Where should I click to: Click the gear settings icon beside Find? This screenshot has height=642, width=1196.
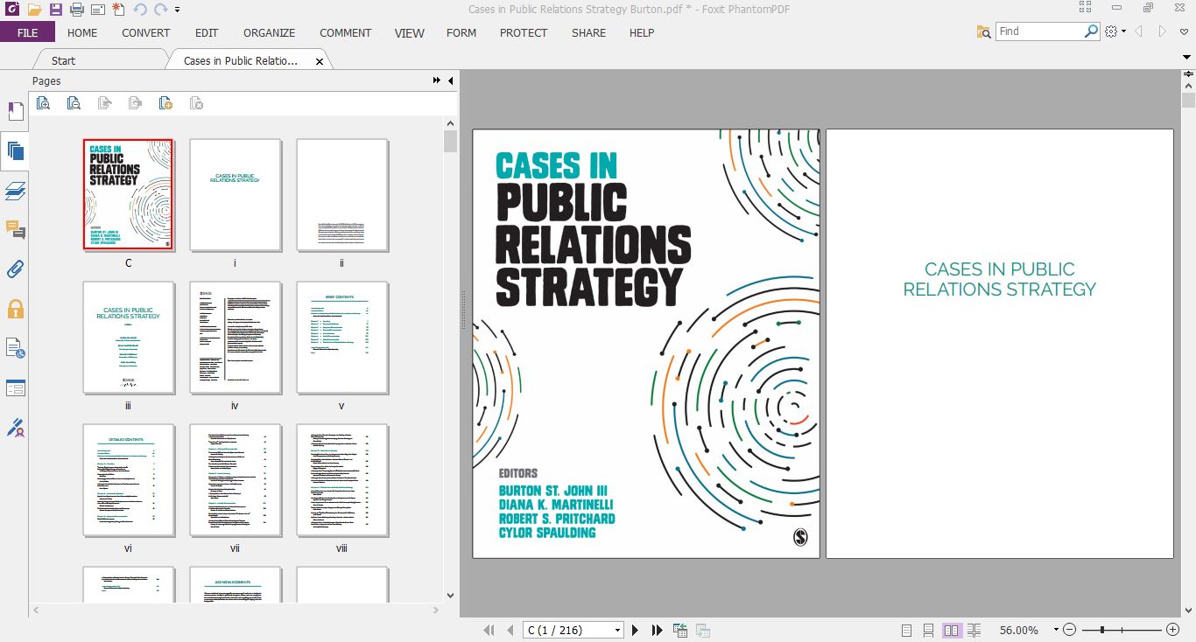[1111, 31]
